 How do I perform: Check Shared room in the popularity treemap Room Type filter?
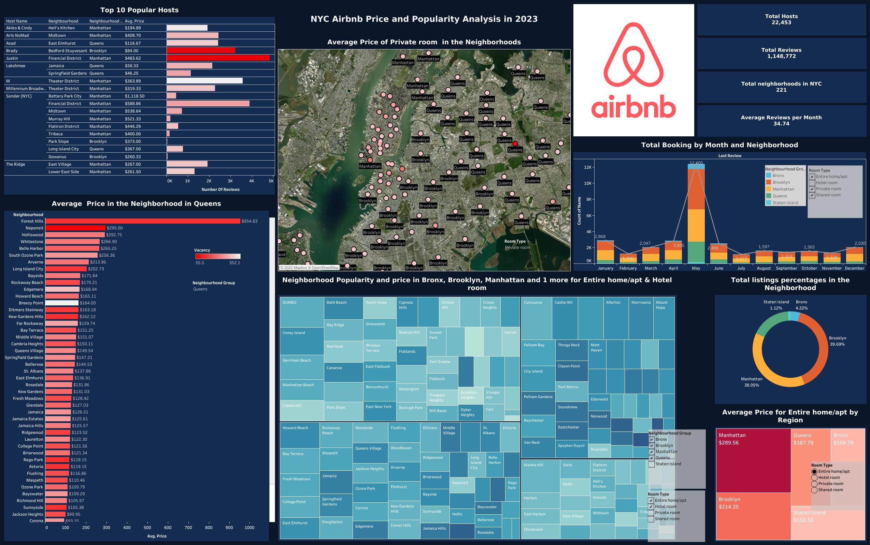click(651, 519)
